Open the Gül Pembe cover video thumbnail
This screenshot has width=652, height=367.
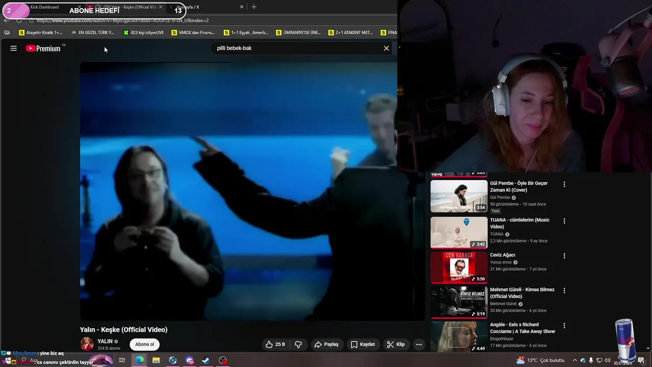[459, 196]
